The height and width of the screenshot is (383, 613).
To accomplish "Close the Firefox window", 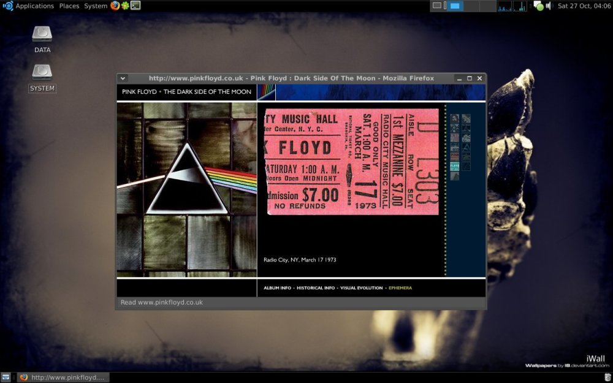I will click(x=480, y=78).
